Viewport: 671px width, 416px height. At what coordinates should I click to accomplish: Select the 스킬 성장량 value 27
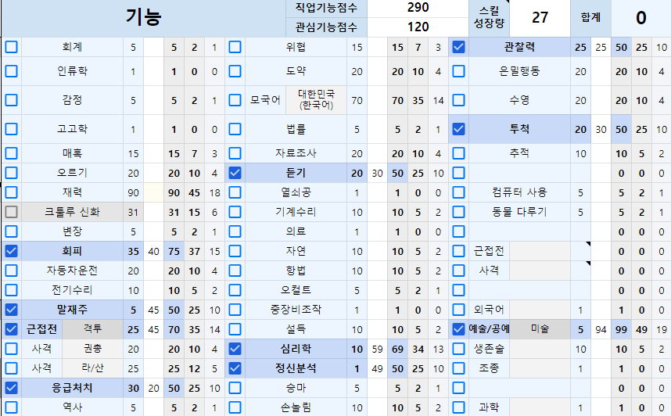click(x=540, y=18)
